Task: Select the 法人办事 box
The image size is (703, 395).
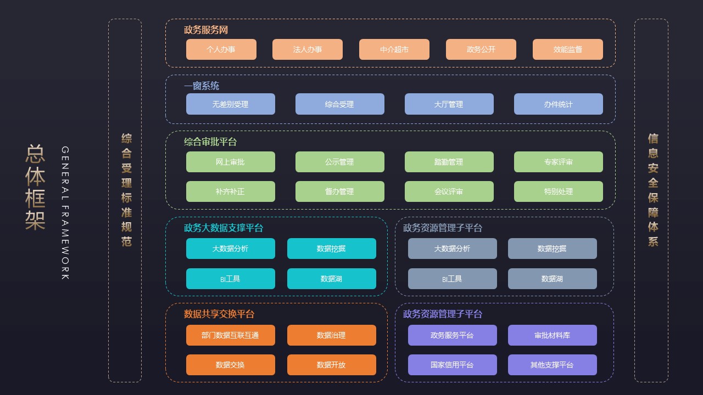Action: 307,49
